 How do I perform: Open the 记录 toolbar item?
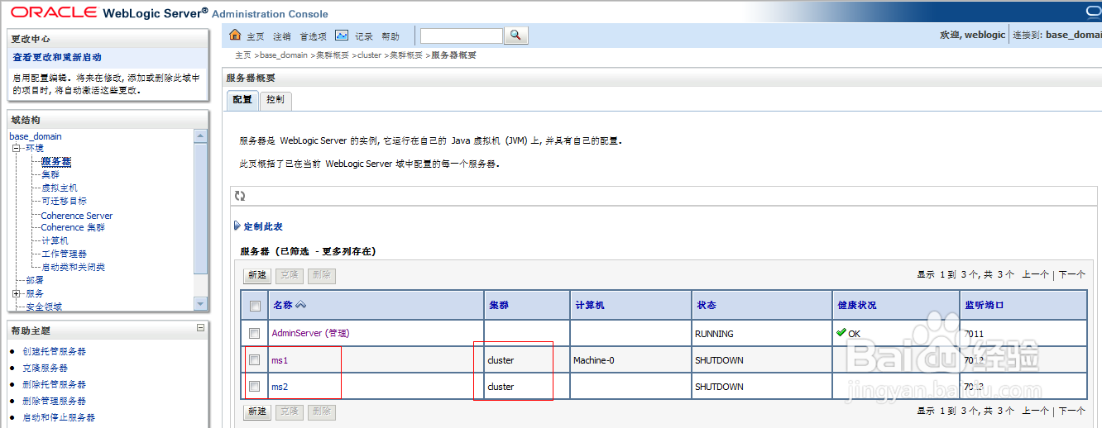[x=364, y=36]
